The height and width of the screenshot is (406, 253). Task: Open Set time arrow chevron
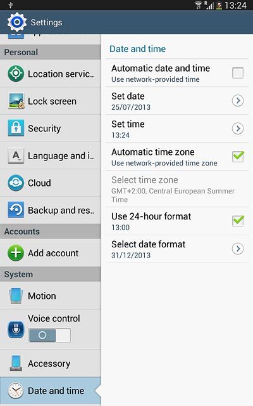pyautogui.click(x=238, y=128)
